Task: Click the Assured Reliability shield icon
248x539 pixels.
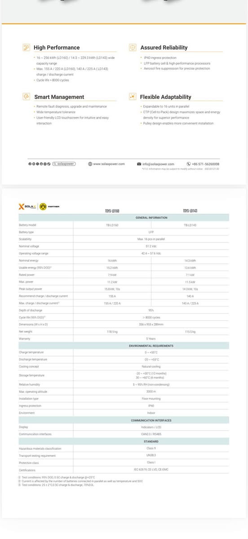Action: point(133,48)
